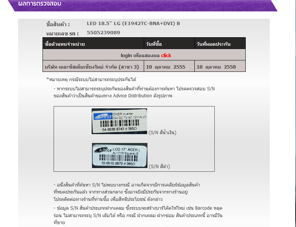Click the paragraph starting 'ข้อมูล S/N สินค้าประเภทฝากเคลม'

(x=138, y=215)
